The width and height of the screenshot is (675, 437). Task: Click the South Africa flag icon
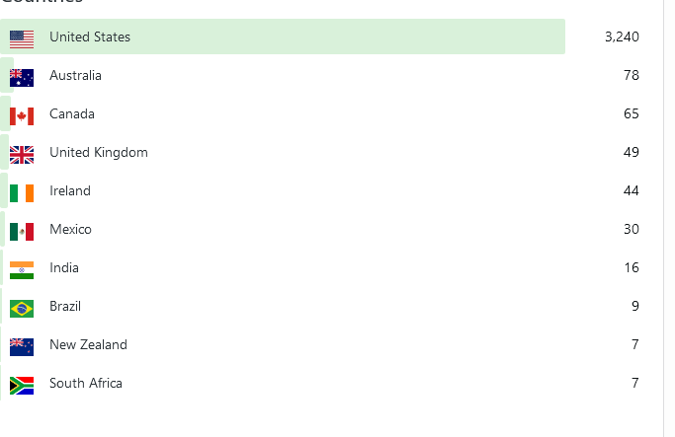[x=22, y=385]
